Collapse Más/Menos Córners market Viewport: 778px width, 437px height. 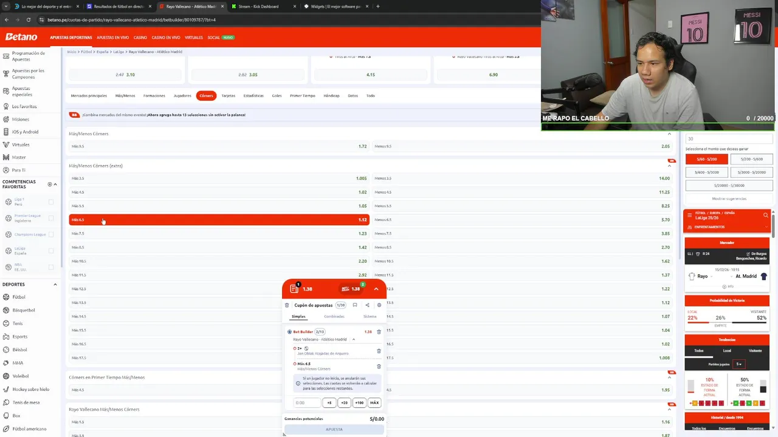pyautogui.click(x=669, y=134)
